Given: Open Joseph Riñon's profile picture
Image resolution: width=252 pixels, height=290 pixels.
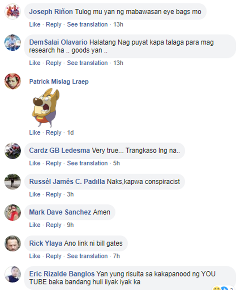Looking at the screenshot, I should (12, 11).
